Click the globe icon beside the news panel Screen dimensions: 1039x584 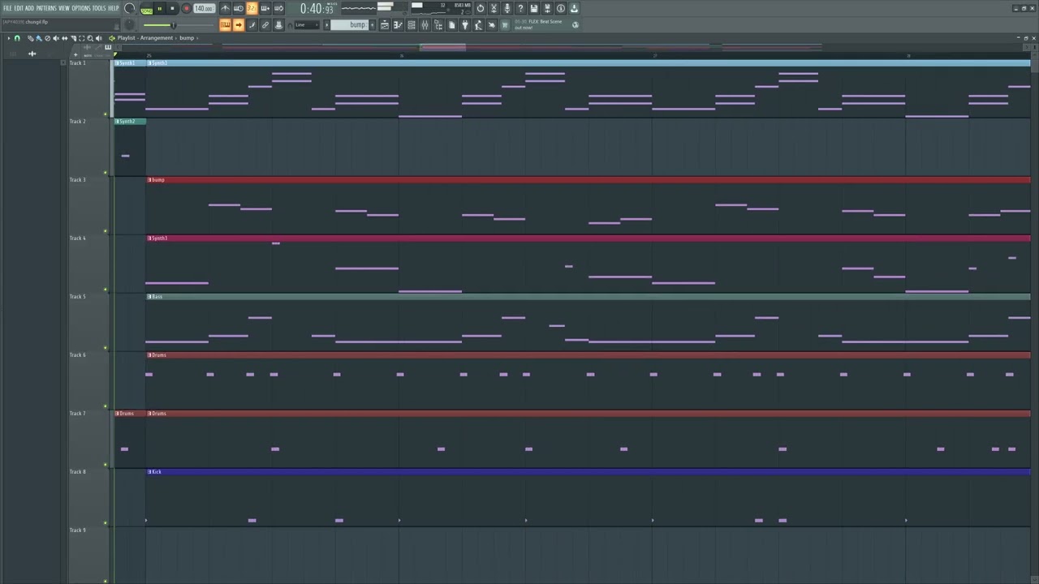click(576, 25)
